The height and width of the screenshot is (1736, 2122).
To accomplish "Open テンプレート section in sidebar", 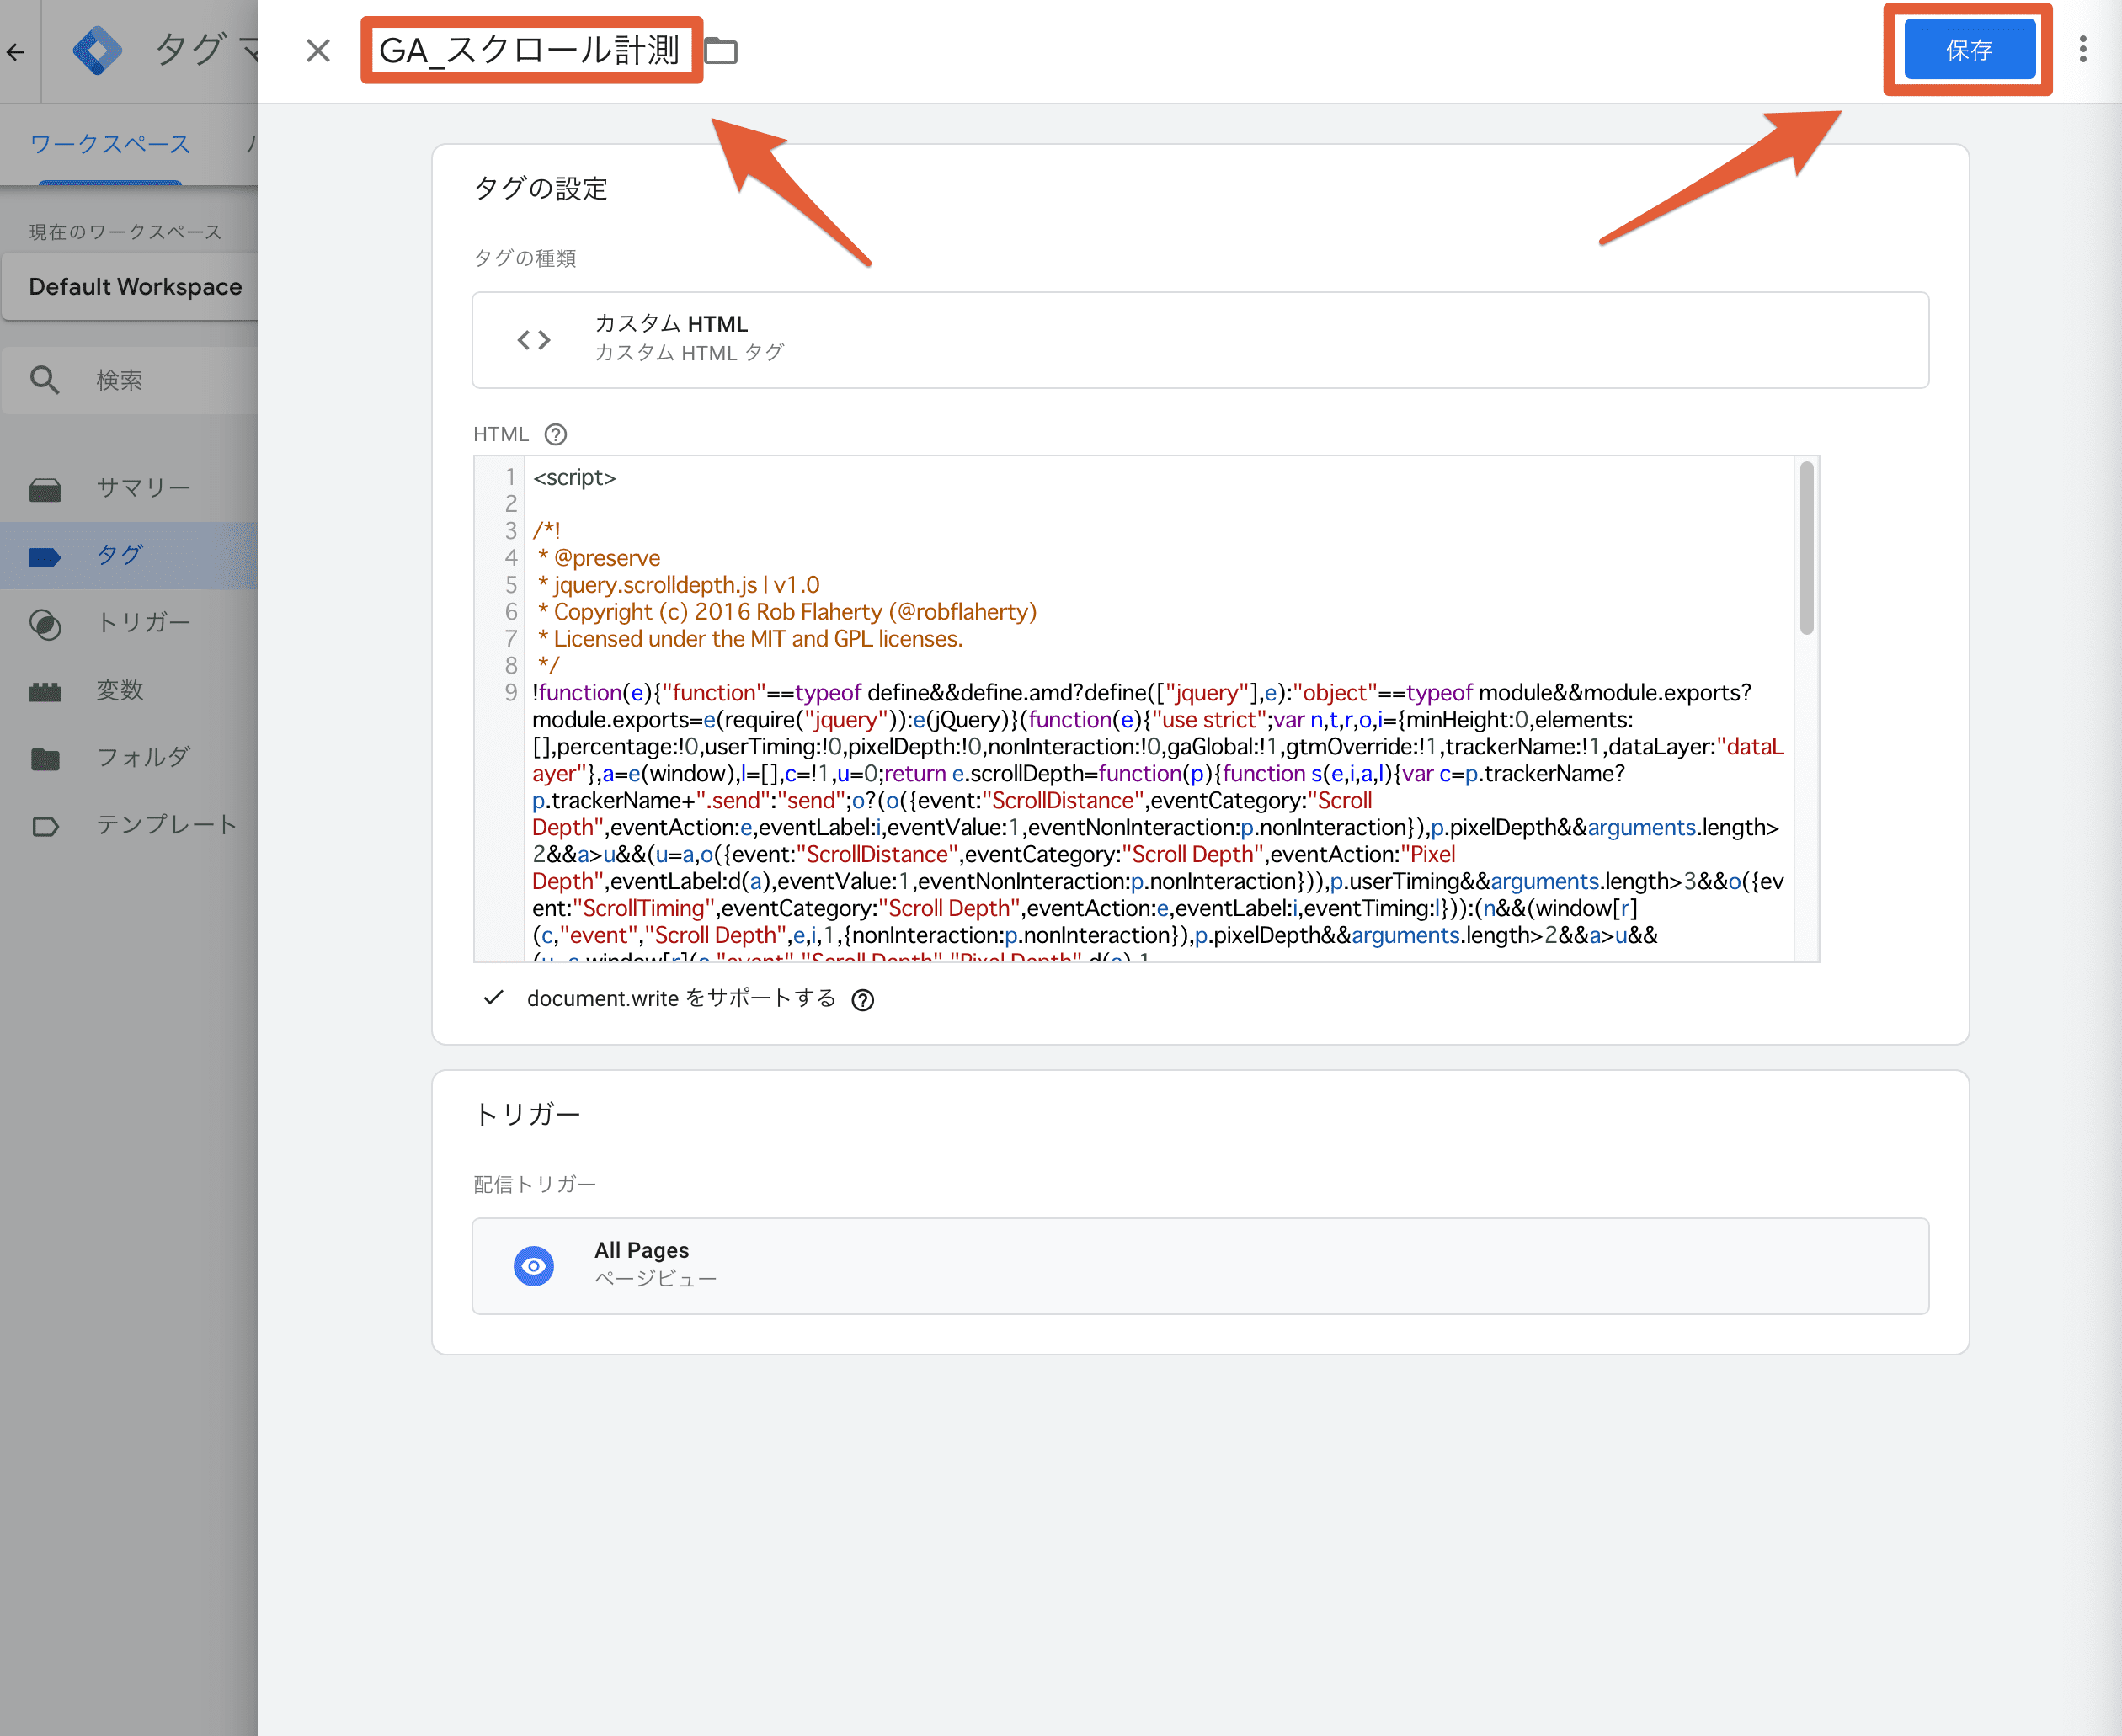I will tap(166, 825).
